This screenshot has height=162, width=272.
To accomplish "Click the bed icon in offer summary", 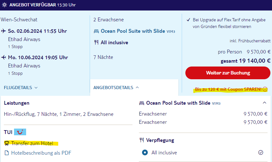I will click(x=96, y=31).
